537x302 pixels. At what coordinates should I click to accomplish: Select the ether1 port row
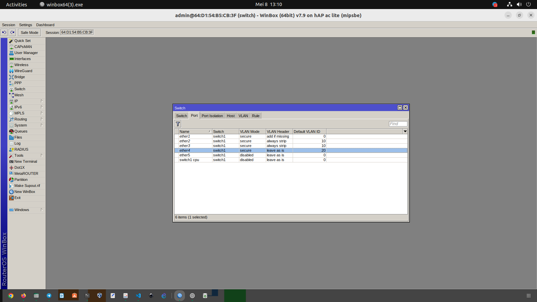[291, 136]
